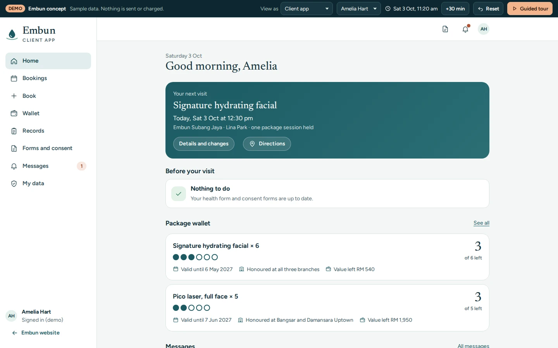
Task: Start the Guided tour
Action: pyautogui.click(x=530, y=9)
